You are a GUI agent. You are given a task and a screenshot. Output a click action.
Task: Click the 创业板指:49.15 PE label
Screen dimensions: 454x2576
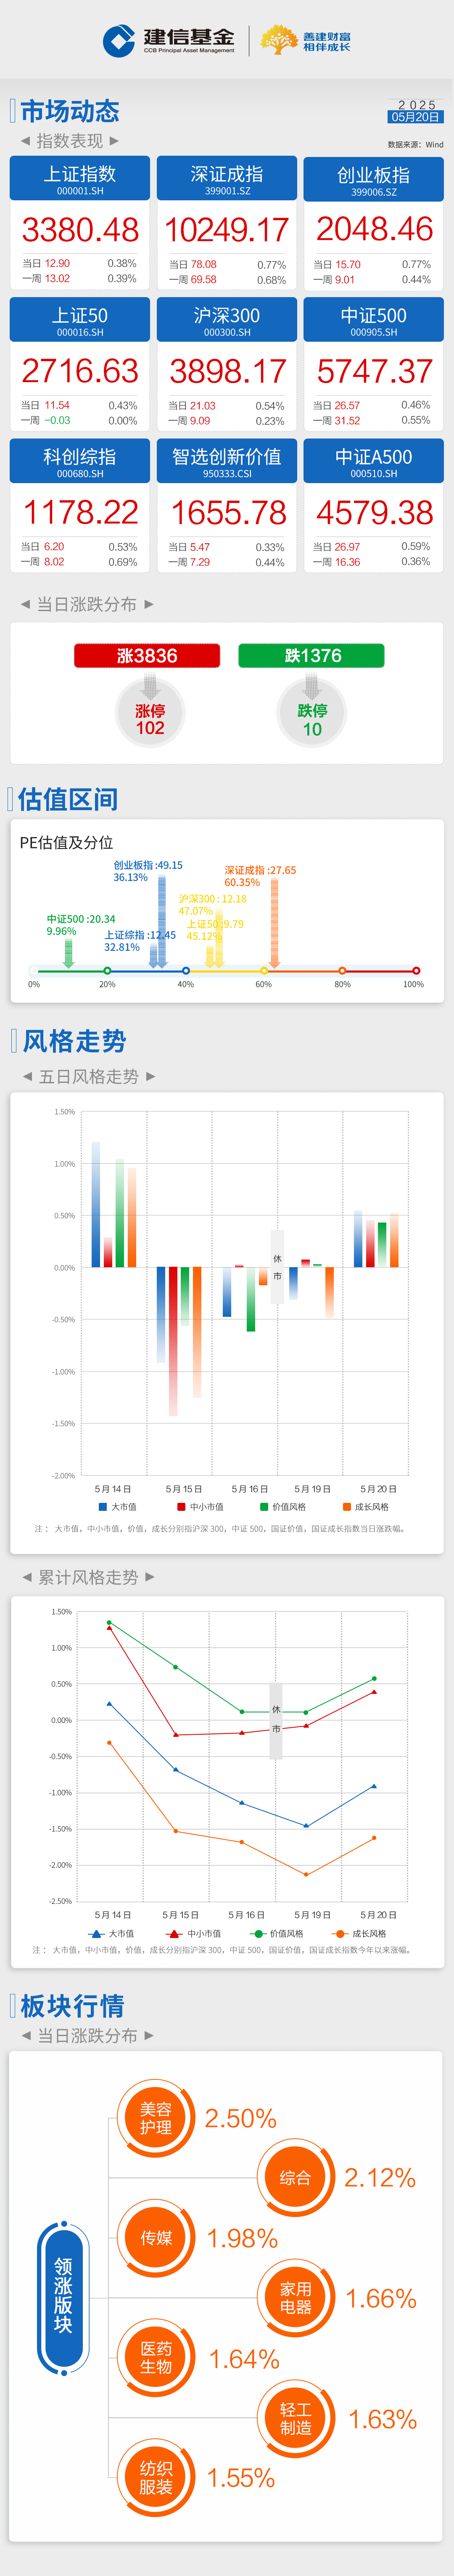(x=148, y=871)
